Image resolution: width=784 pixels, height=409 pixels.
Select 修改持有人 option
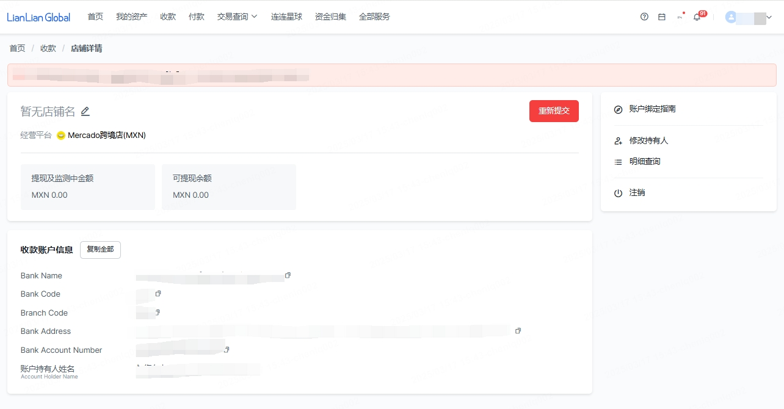(649, 140)
